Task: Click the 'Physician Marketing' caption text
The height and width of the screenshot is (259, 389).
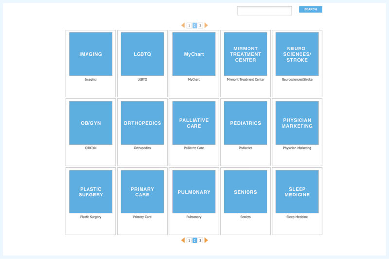Action: [x=297, y=148]
